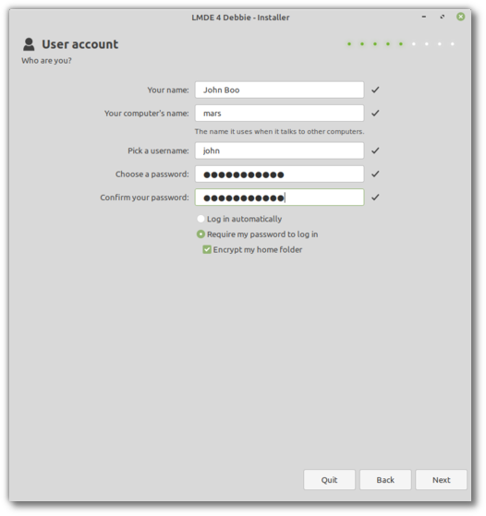
Task: Uncheck Encrypt my home folder
Action: (207, 250)
